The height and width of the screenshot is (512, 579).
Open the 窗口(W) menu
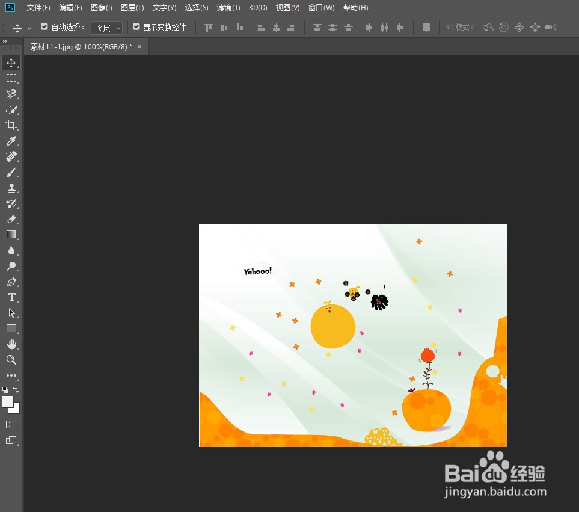[x=321, y=8]
